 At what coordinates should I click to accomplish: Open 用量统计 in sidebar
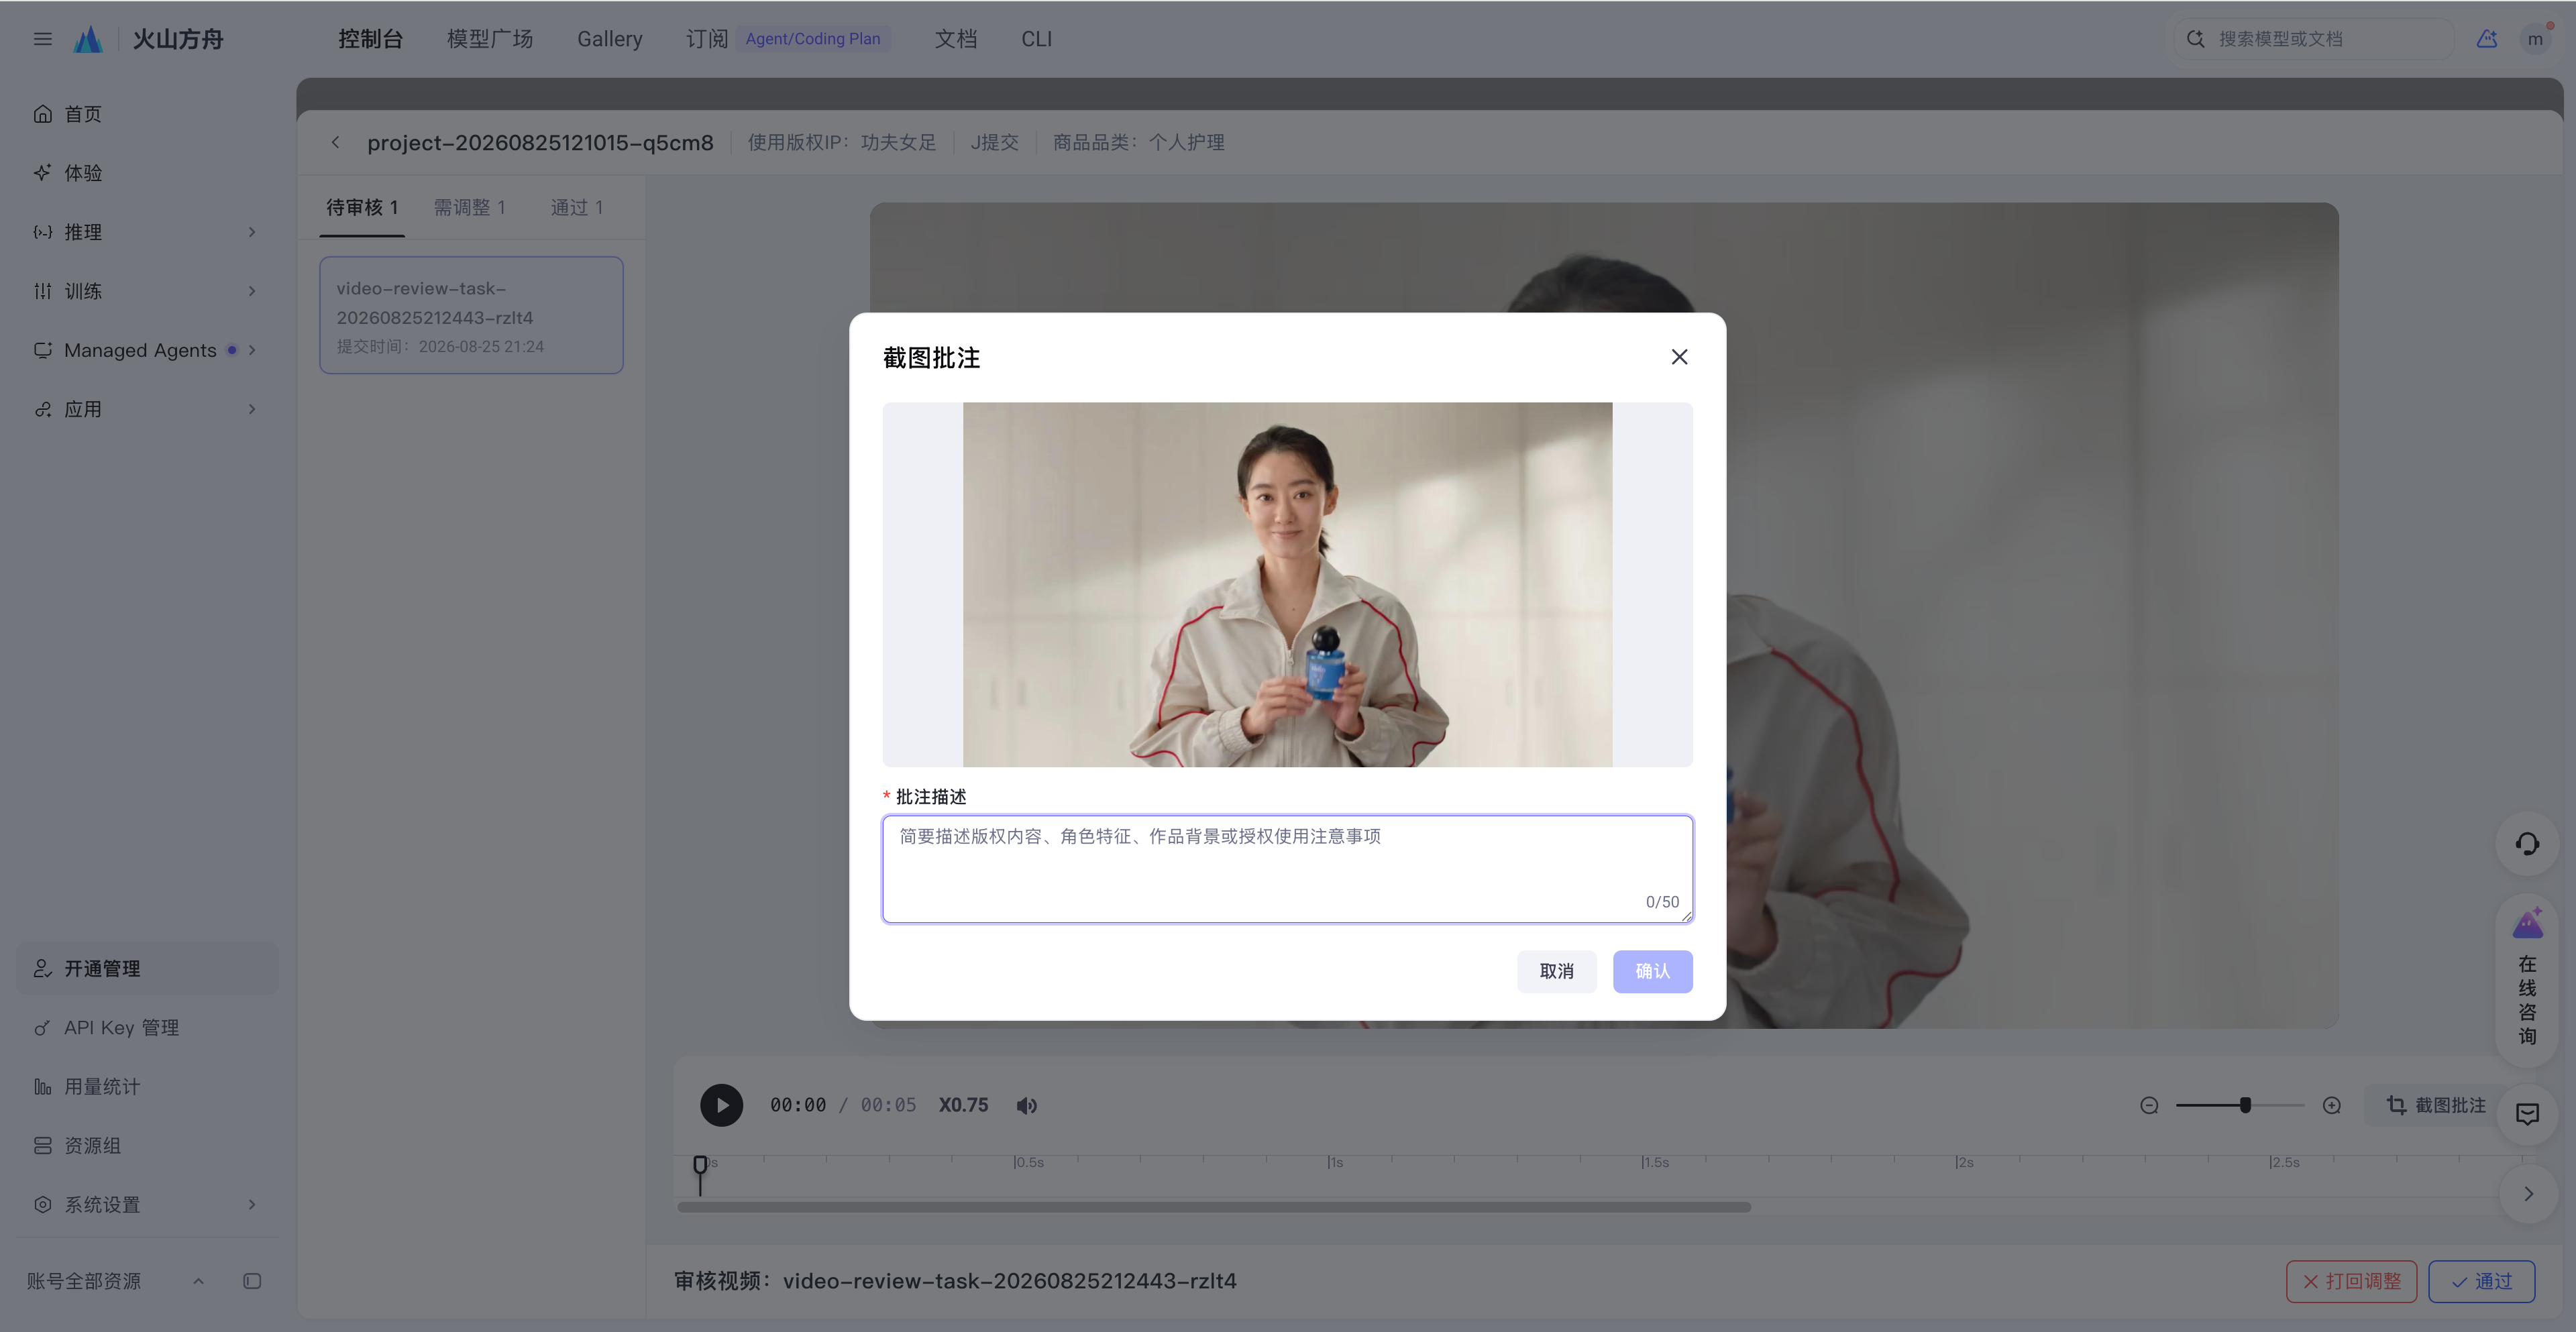coord(147,1086)
